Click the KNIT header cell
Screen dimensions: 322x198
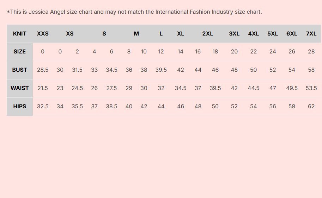(x=19, y=33)
